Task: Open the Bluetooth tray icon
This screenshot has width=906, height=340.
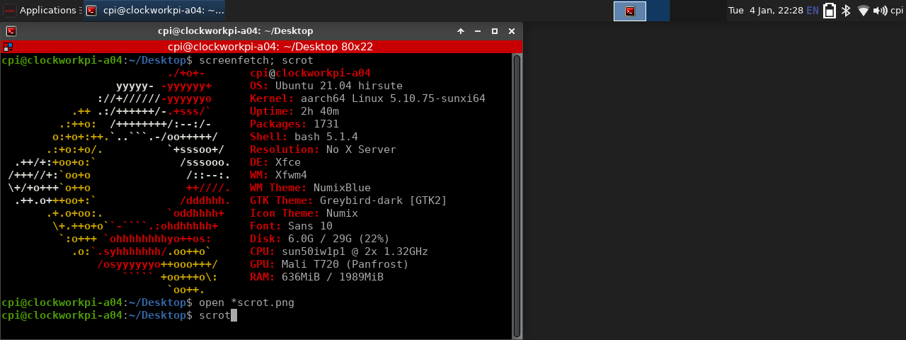Action: pos(846,11)
